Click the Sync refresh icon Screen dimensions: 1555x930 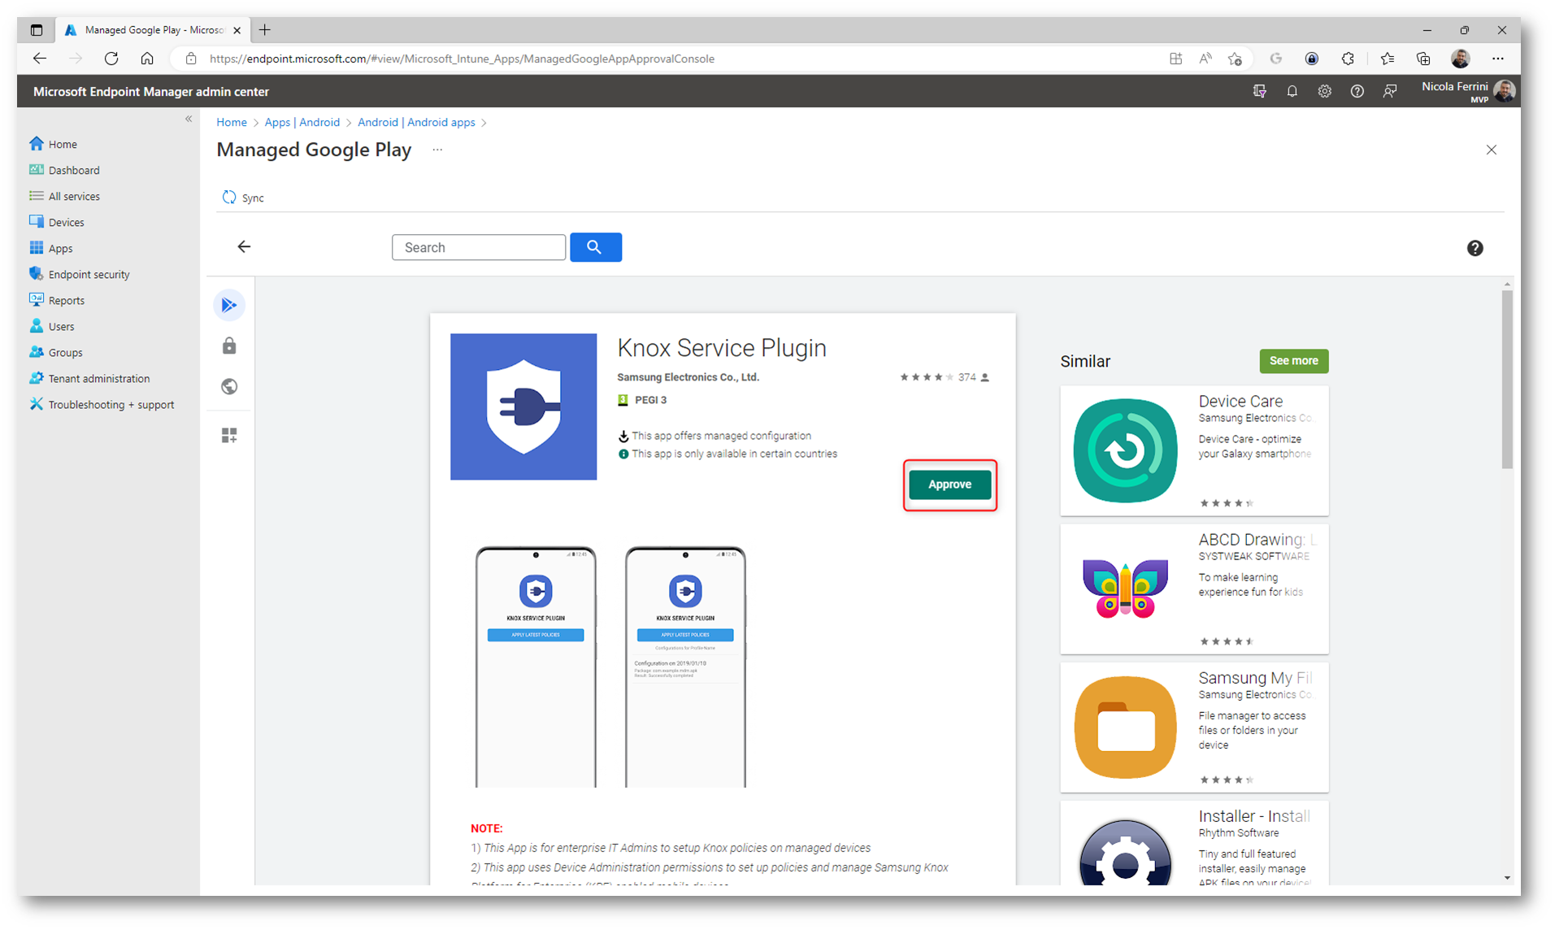coord(229,198)
